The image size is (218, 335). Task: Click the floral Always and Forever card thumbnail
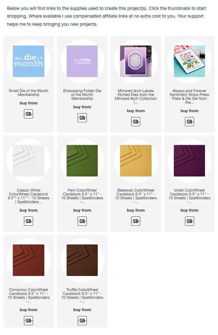click(190, 61)
